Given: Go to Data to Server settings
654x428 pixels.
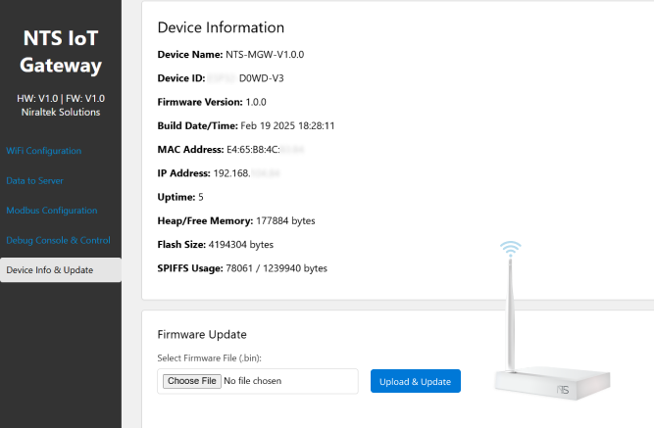Looking at the screenshot, I should pos(35,181).
